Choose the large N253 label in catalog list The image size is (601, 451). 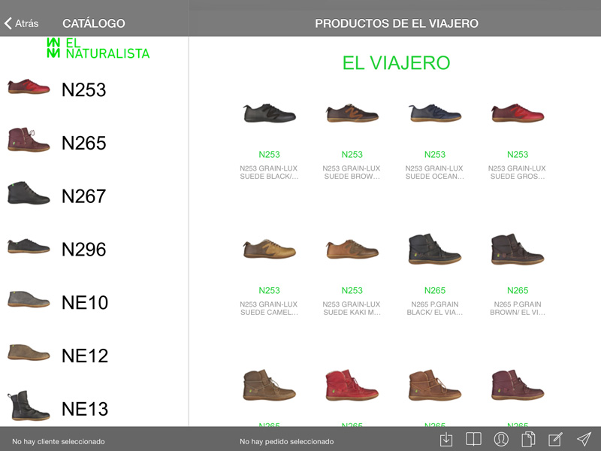[84, 89]
